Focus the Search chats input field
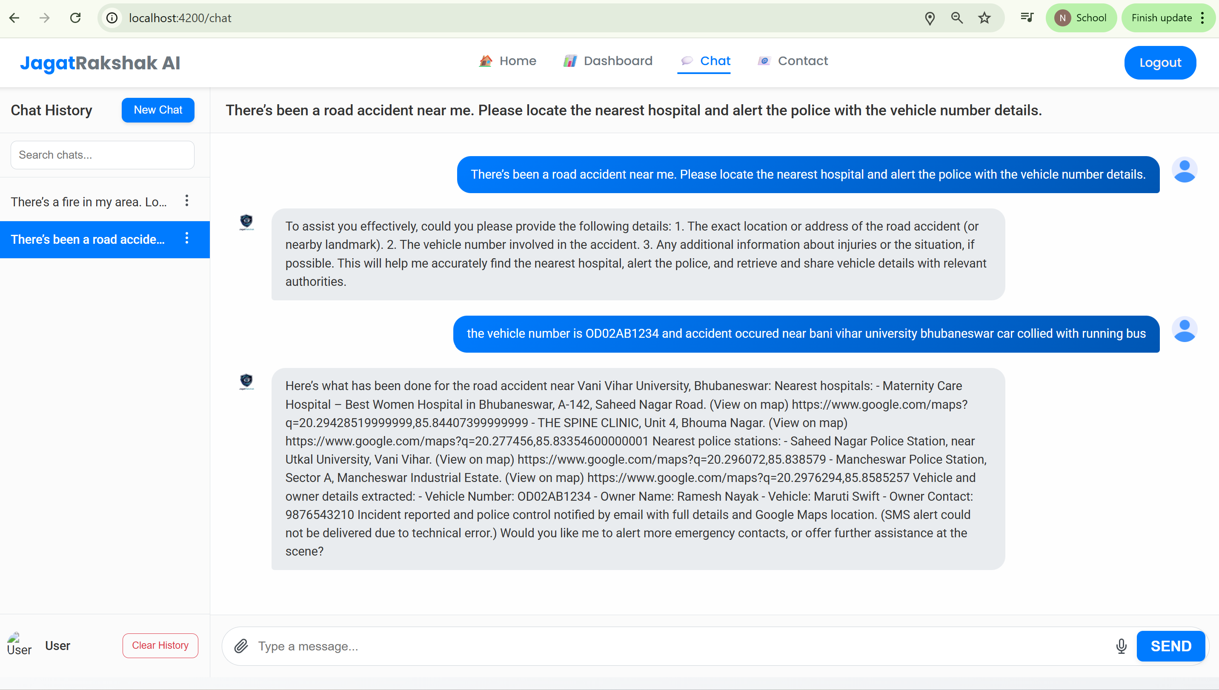 click(103, 155)
